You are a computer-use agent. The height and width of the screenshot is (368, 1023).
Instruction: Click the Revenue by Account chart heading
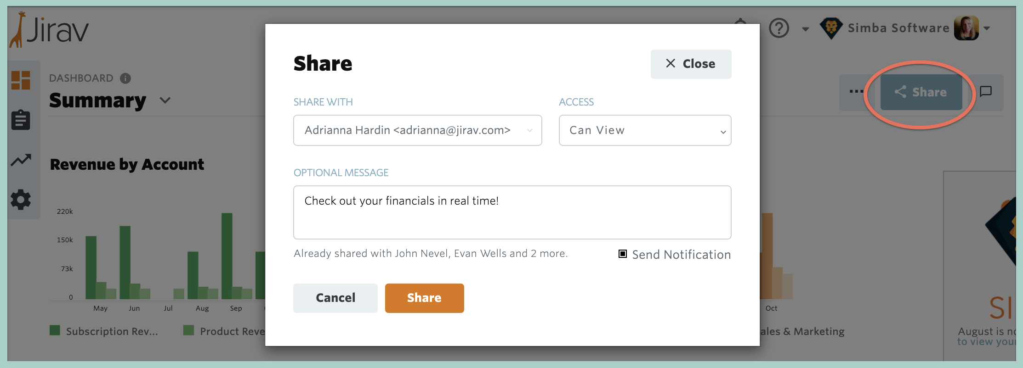[127, 164]
